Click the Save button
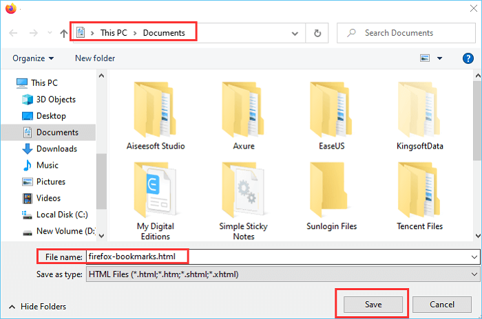 [373, 305]
